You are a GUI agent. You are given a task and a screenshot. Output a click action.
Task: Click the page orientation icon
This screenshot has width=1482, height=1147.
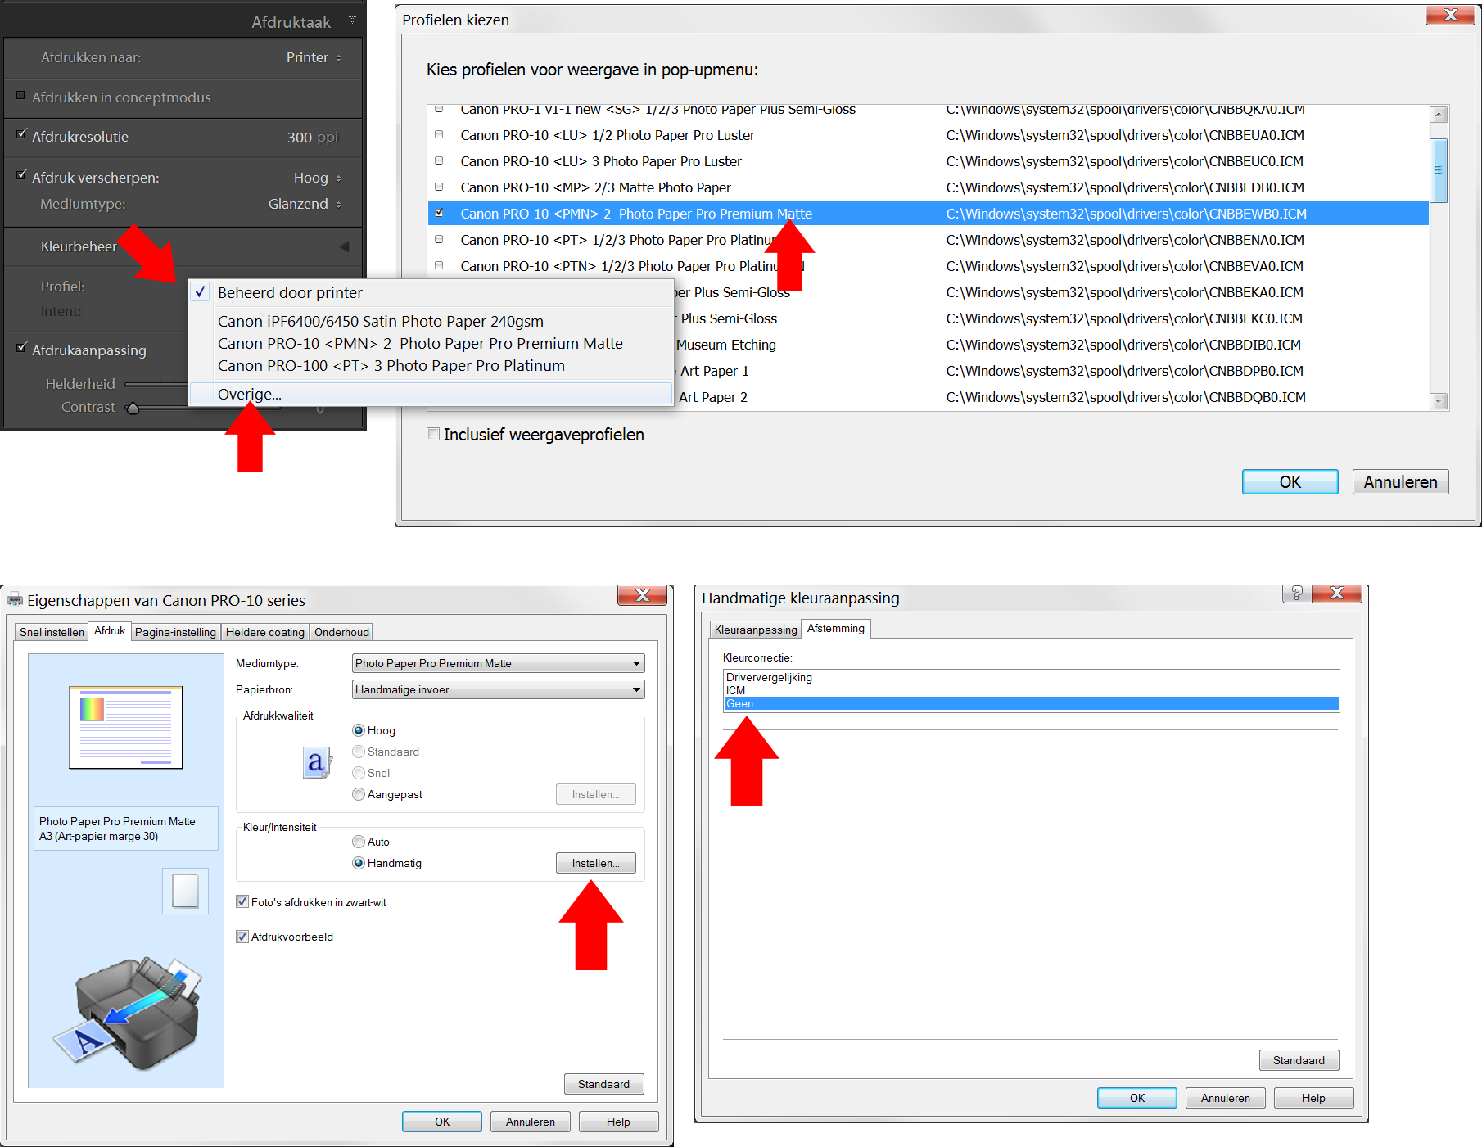click(185, 891)
